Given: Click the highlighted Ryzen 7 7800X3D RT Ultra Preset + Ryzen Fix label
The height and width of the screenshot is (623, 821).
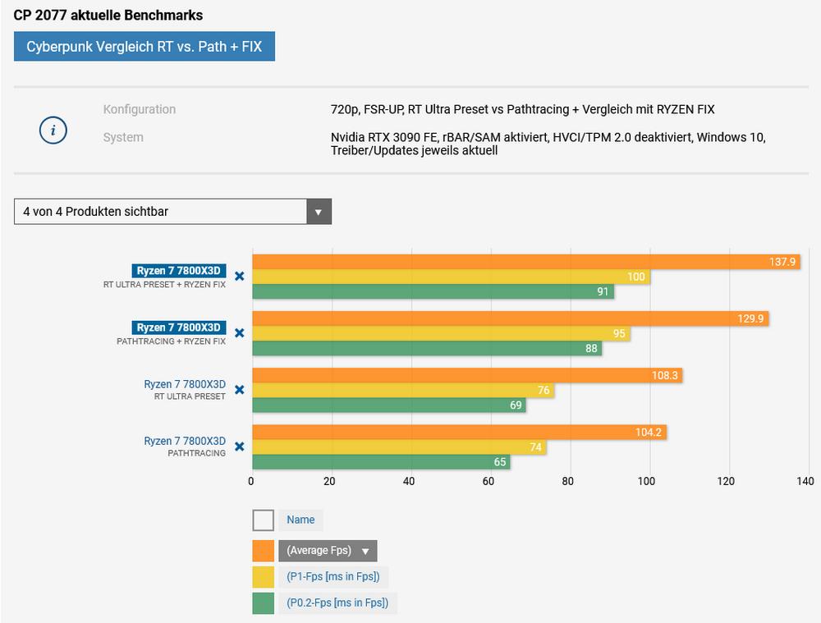Looking at the screenshot, I should point(178,271).
